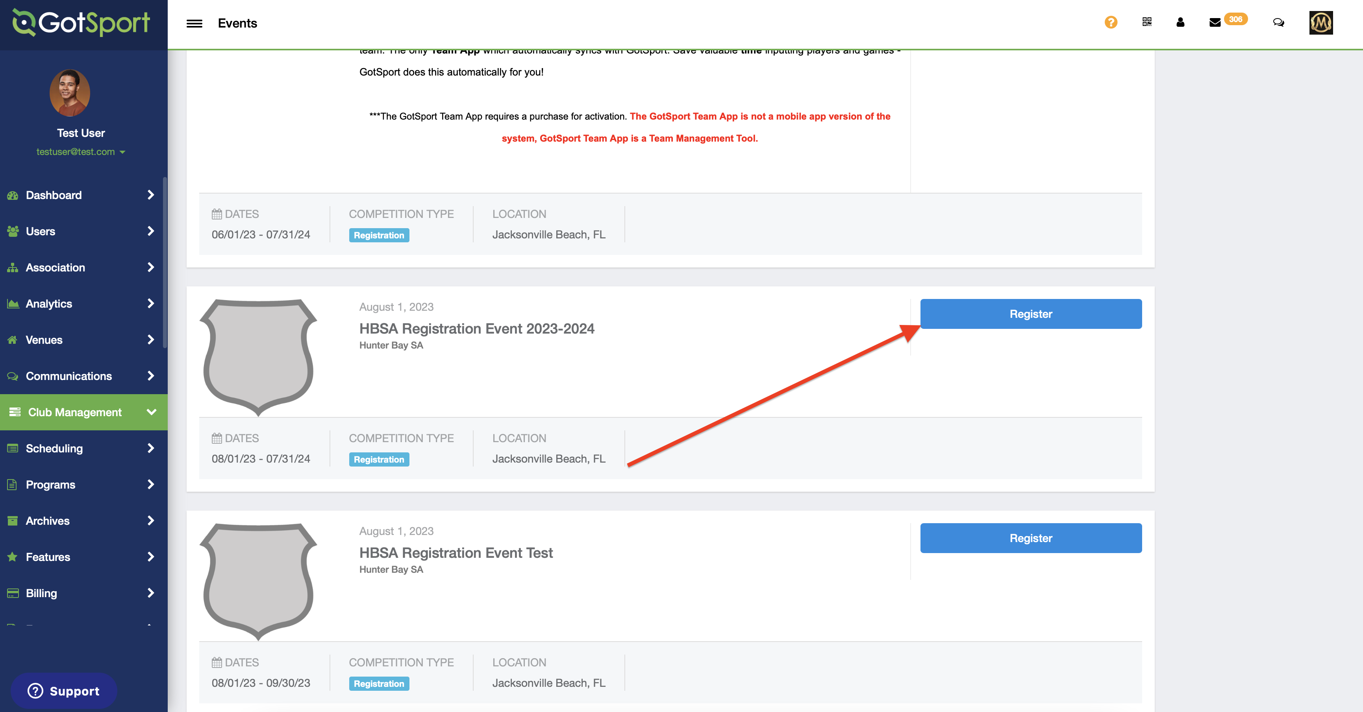Click the 306 unread messages badge
1363x712 pixels.
pyautogui.click(x=1235, y=19)
